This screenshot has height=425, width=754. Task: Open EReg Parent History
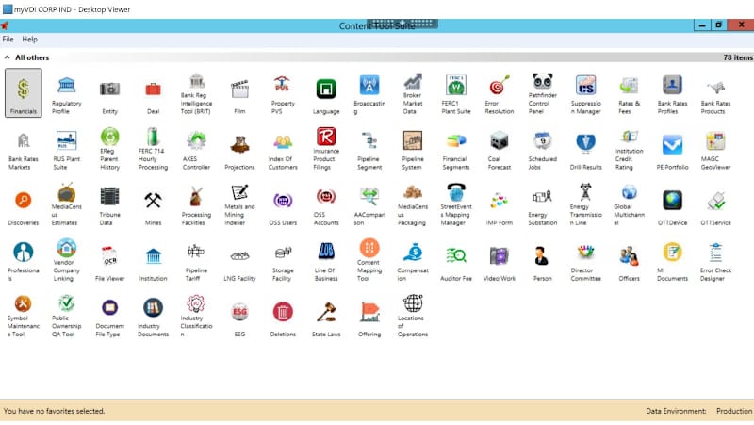(x=109, y=150)
